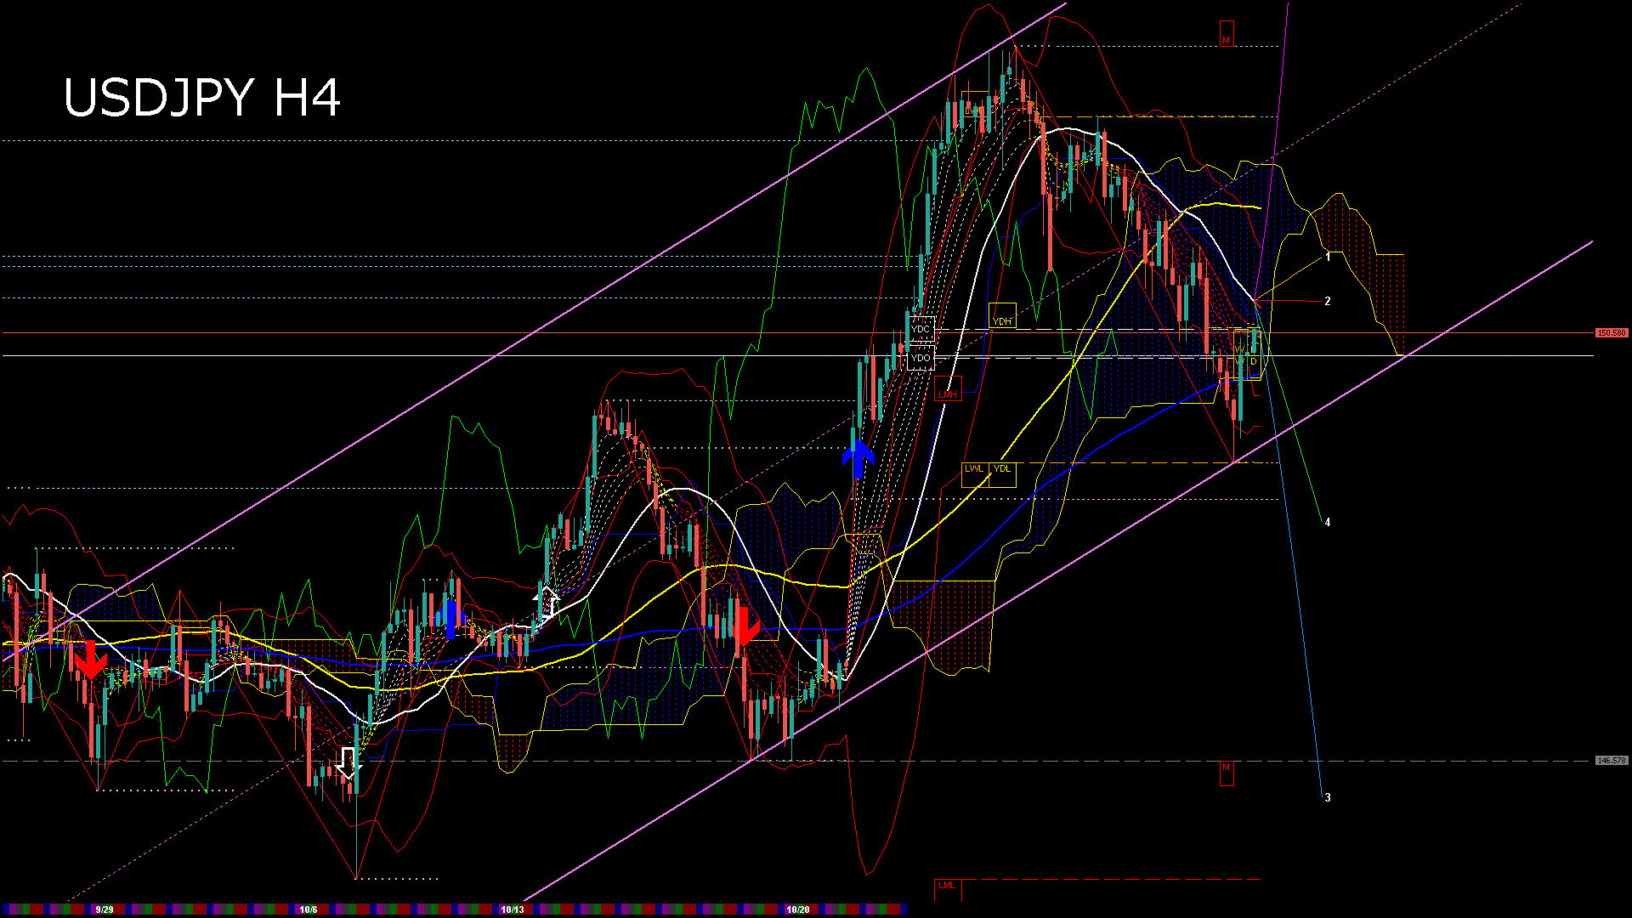Screen dimensions: 1632x918
Task: Select the white YDO label box
Action: pos(921,358)
